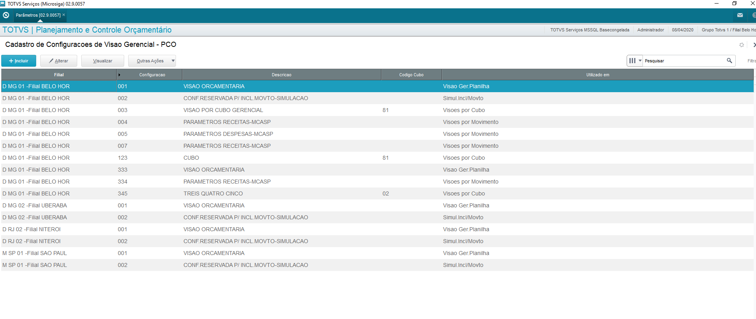Viewport: 756px width, 319px height.
Task: Select Sao Paul row VISAO ORCAMENTARIA
Action: (377, 253)
